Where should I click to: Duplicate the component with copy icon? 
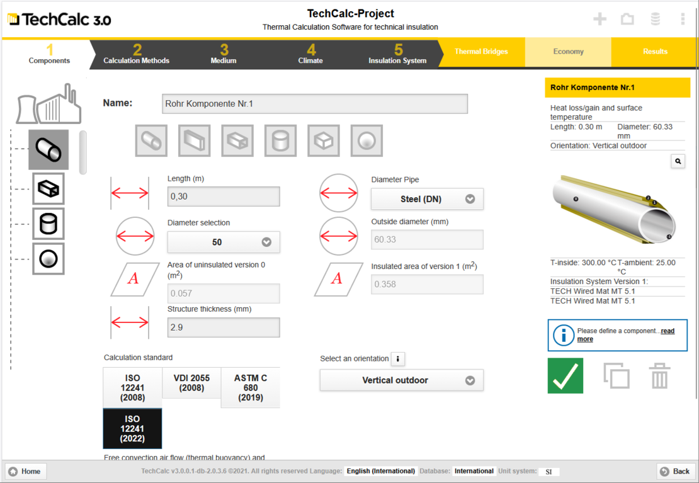click(617, 375)
